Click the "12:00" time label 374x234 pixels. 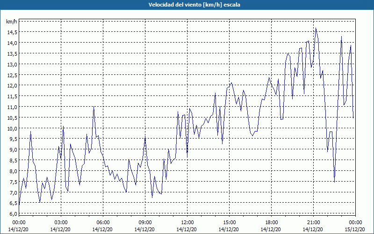click(x=187, y=223)
